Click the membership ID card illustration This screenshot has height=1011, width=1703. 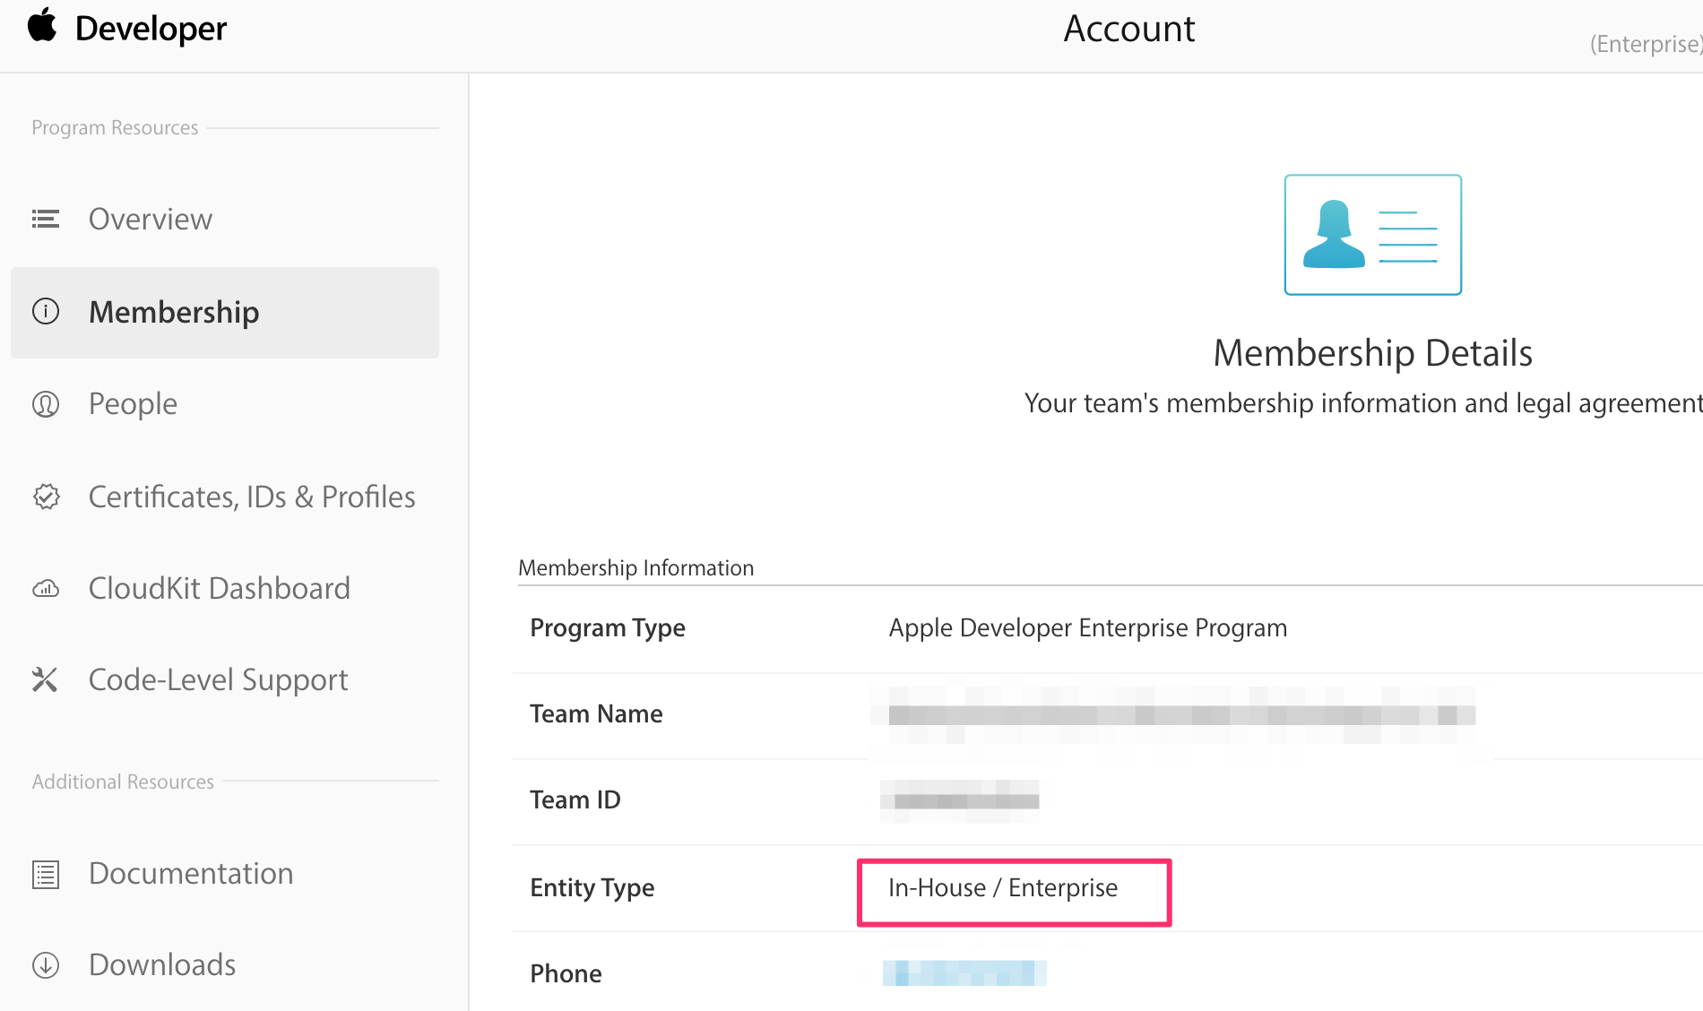point(1372,235)
